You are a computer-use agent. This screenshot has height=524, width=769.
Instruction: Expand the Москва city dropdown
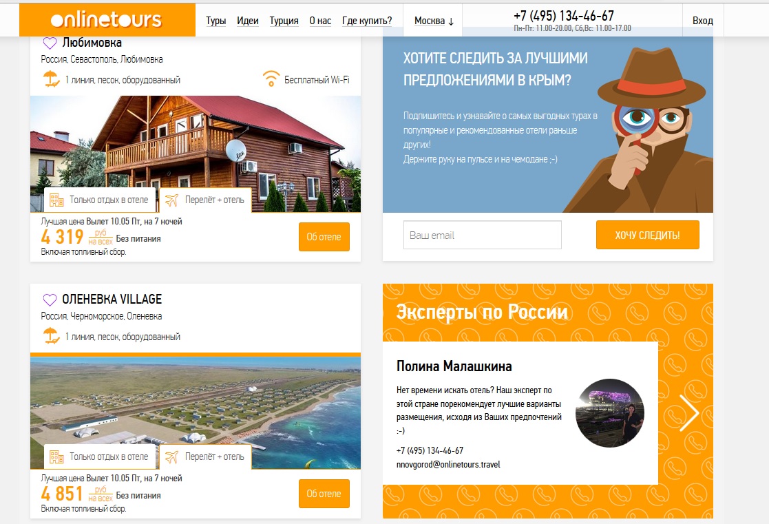434,21
